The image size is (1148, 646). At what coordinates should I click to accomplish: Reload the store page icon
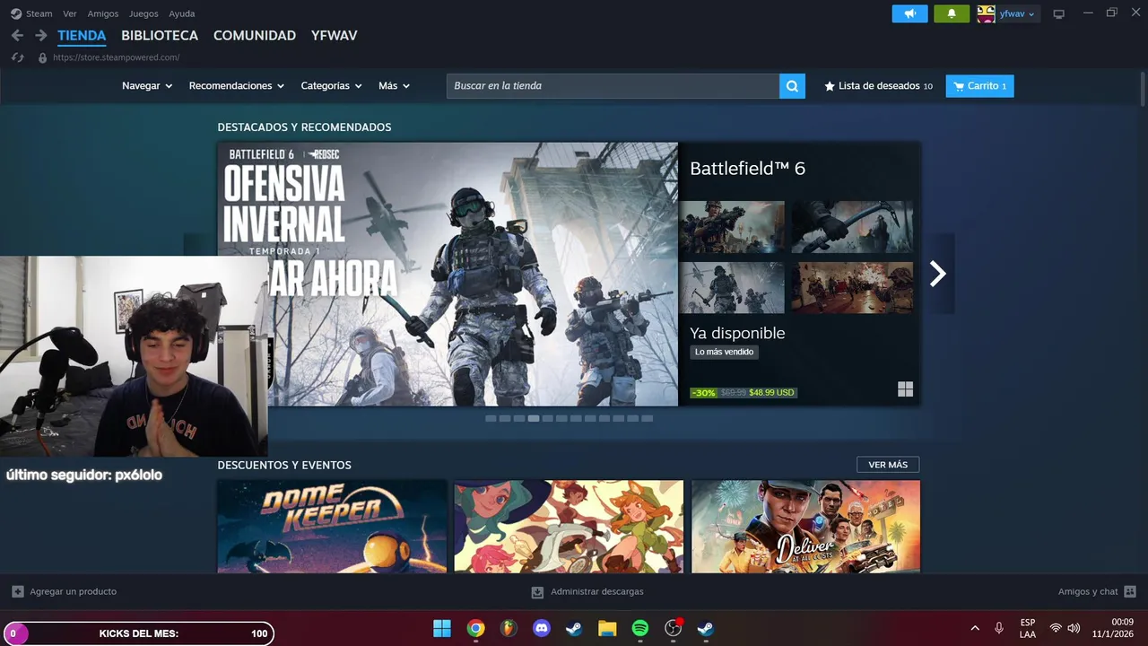coord(17,57)
